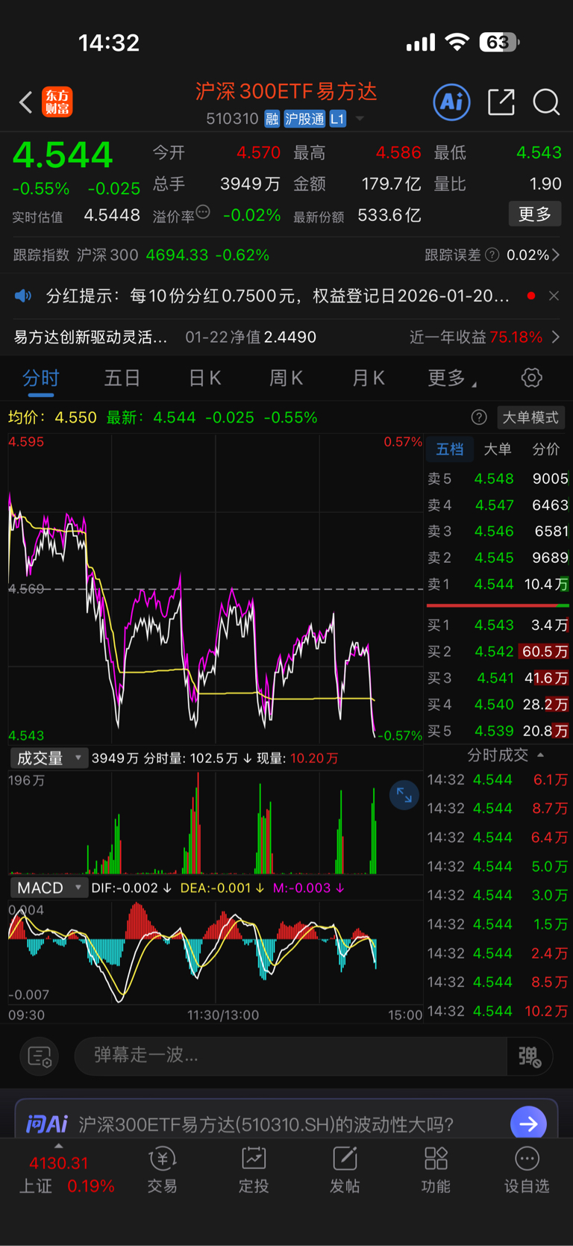Tap the share export icon
This screenshot has height=1246, width=573.
point(501,102)
